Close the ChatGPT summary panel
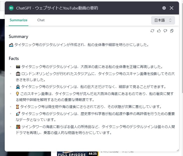The image size is (183, 156). click(x=172, y=8)
